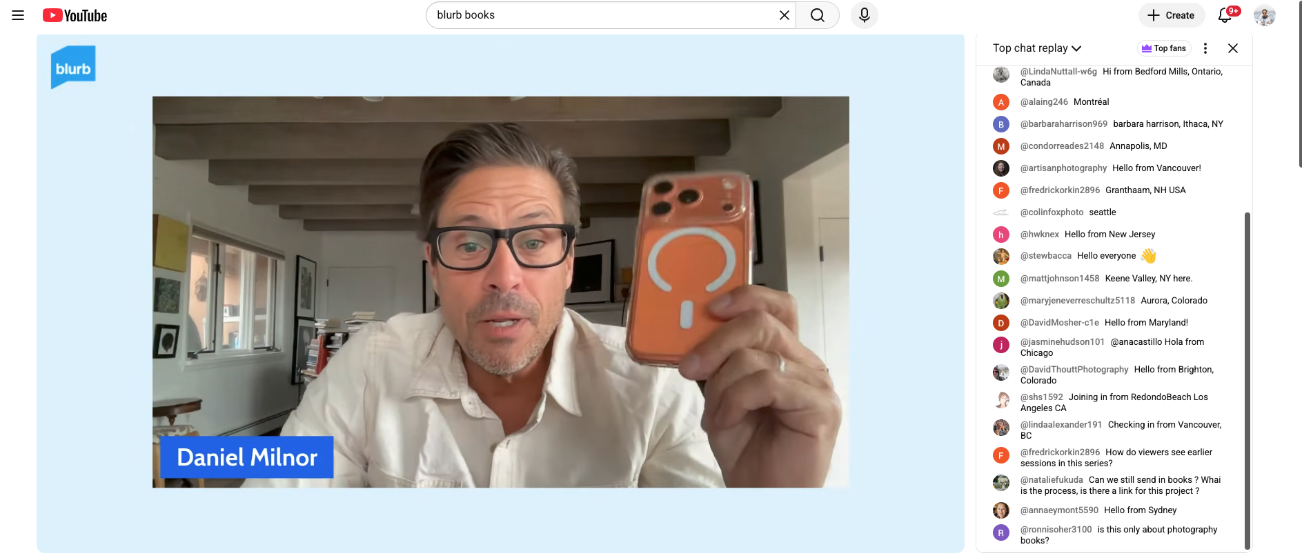Open the account profile avatar
Screen dimensions: 1302x558
[x=1264, y=15]
